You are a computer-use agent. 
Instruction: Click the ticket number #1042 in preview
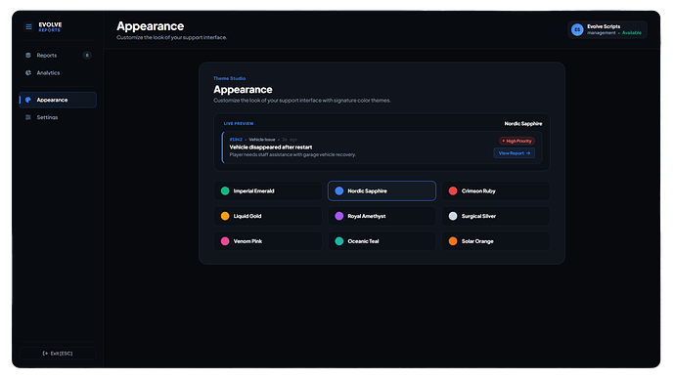236,140
